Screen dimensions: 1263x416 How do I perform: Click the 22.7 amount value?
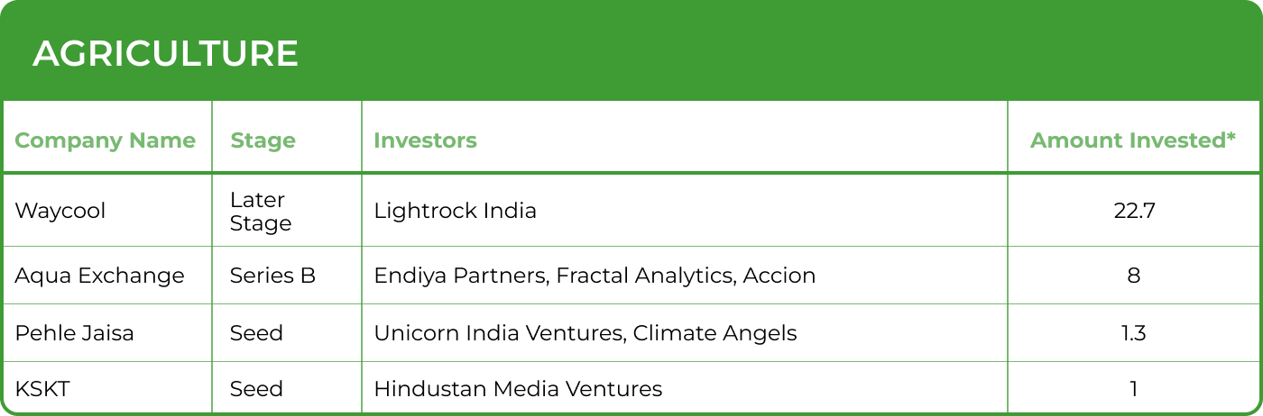coord(1133,211)
